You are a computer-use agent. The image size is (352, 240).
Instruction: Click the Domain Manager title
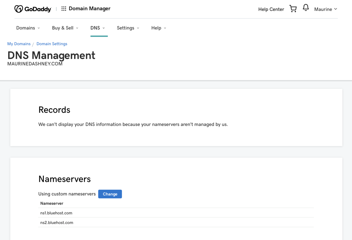[90, 9]
